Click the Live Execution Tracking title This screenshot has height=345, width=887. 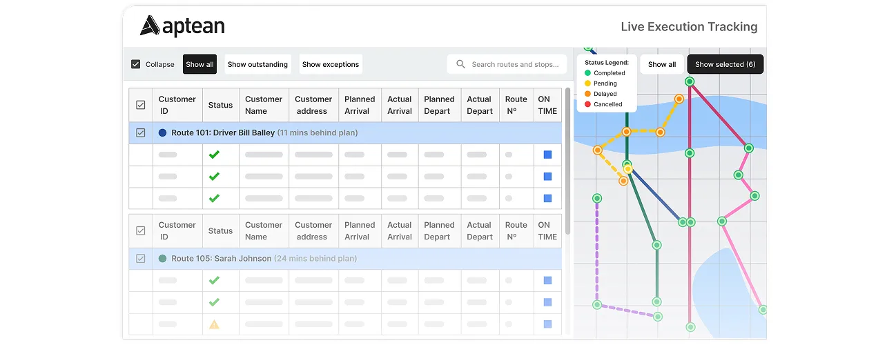click(689, 27)
